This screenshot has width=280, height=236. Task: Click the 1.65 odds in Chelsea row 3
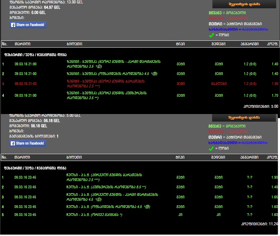[x=275, y=197]
